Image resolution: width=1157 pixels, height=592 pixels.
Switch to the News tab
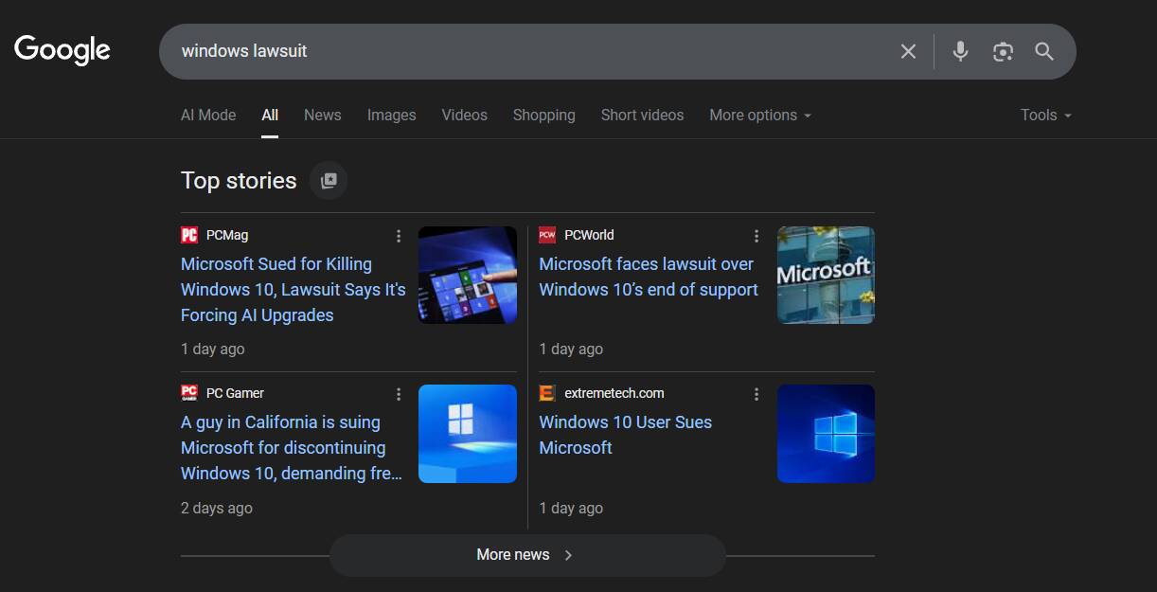[322, 115]
